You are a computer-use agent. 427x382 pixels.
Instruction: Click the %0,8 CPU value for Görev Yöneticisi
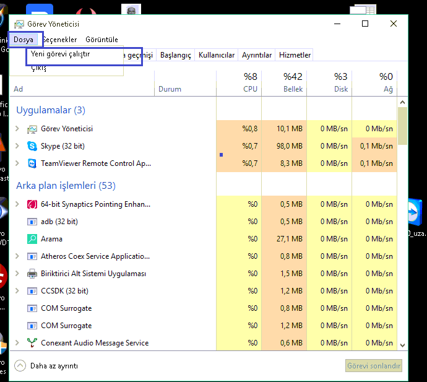coord(250,129)
